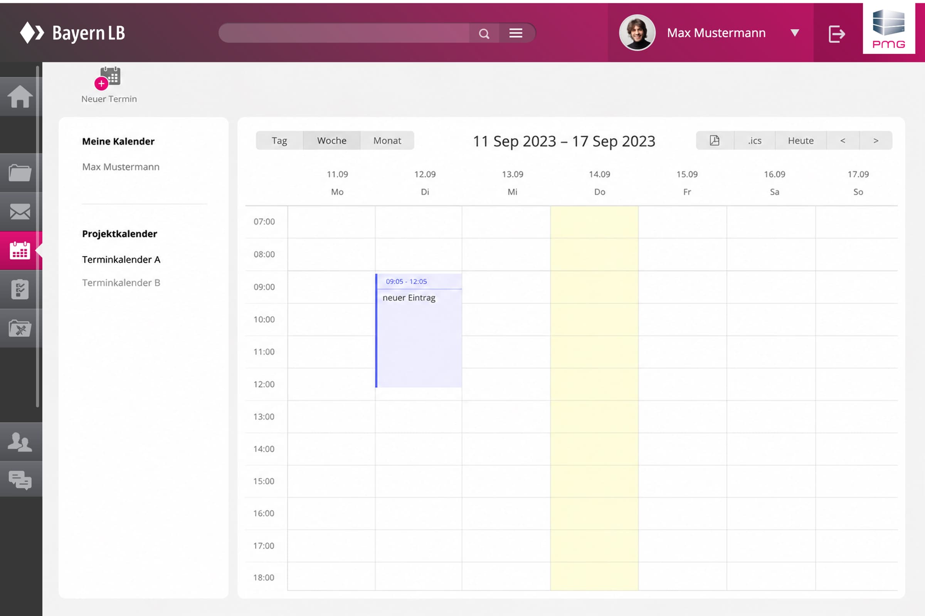Click the PMG logo
This screenshot has height=616, width=925.
889,28
